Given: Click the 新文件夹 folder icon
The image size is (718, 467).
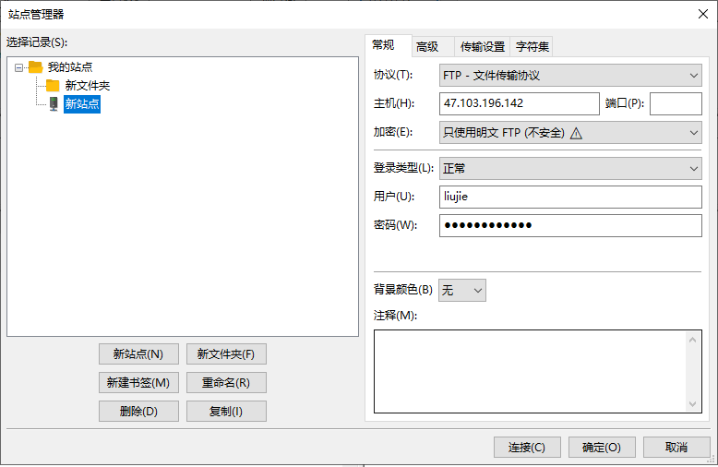Looking at the screenshot, I should point(53,86).
